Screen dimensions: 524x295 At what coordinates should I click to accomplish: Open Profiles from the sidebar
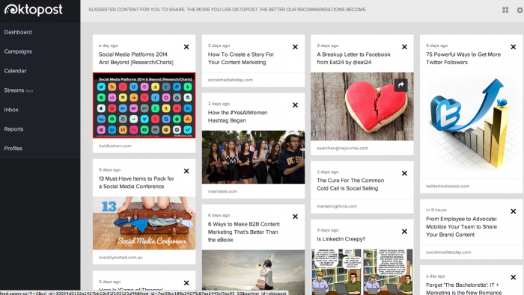click(x=13, y=149)
